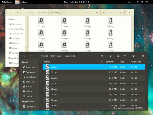Viewport: 153px width, 115px height.
Task: Select 05.oga row in Homework list
Action: 94,89
